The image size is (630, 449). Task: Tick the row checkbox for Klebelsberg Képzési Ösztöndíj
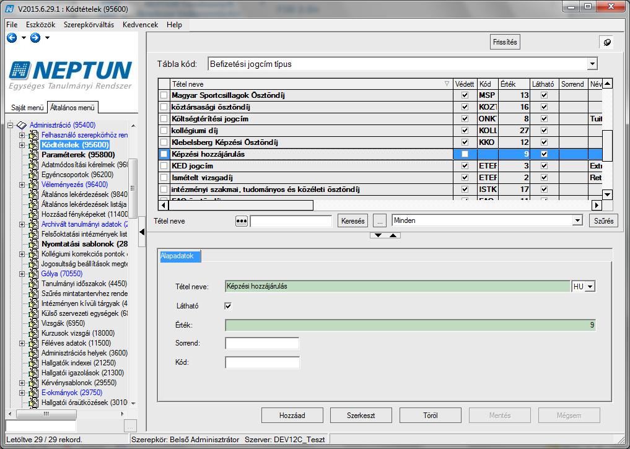point(164,142)
